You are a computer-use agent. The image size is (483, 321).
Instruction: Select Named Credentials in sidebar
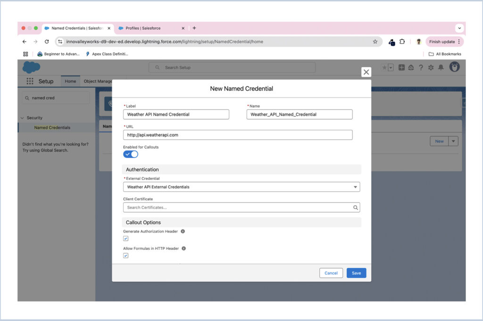click(52, 127)
